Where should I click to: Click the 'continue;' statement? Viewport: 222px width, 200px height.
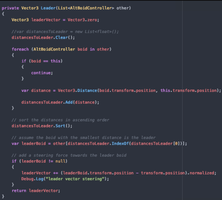click(42, 73)
